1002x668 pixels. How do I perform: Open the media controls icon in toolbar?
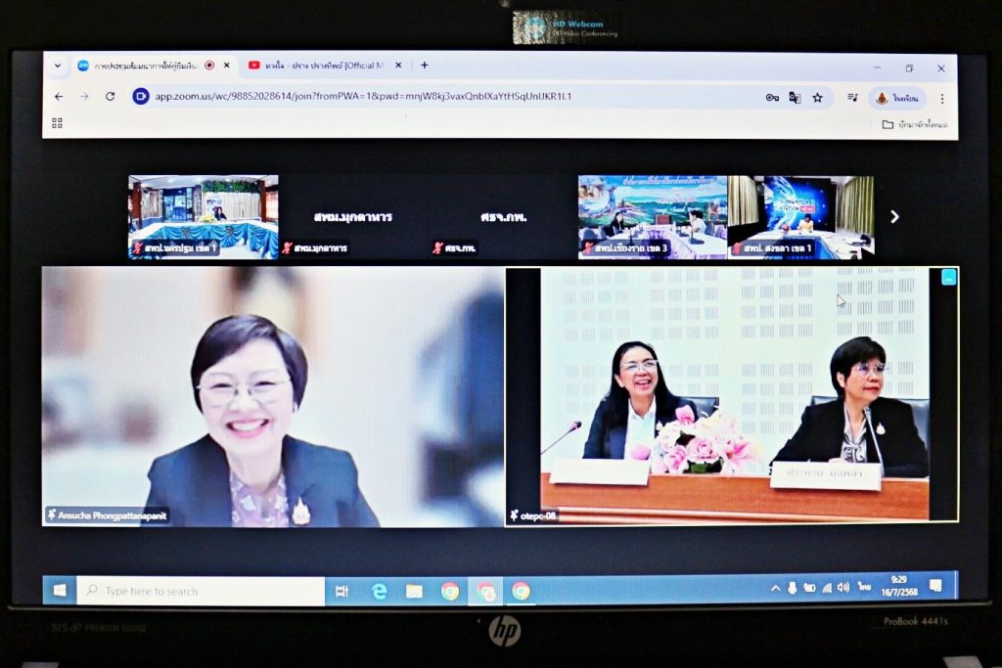coord(852,98)
